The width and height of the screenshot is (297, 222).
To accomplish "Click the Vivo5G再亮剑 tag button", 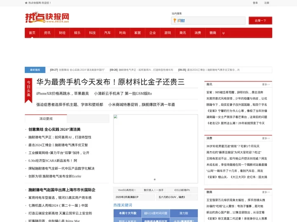I will [x=127, y=190].
